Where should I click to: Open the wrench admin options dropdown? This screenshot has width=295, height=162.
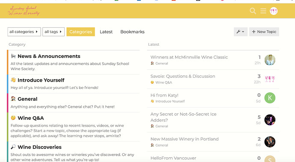tap(241, 32)
